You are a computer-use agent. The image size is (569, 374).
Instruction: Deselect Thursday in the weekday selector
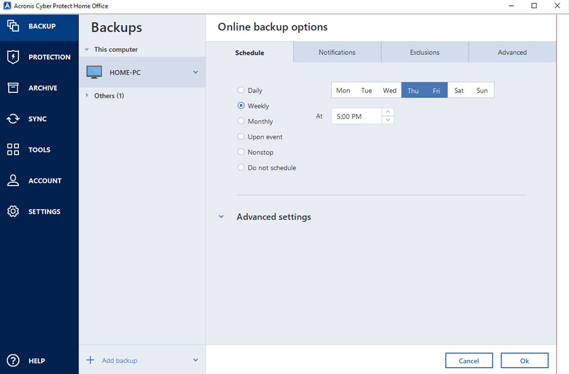tap(413, 90)
